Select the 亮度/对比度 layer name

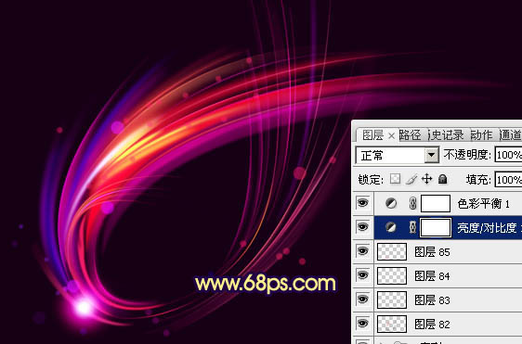[489, 228]
